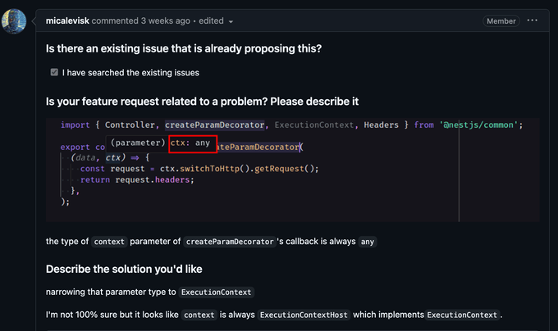Select the inline code "ExecutionContextHost"
The height and width of the screenshot is (331, 558).
coord(304,315)
